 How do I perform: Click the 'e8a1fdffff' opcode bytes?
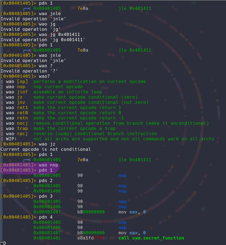click(x=91, y=238)
